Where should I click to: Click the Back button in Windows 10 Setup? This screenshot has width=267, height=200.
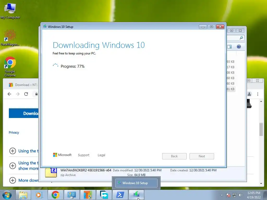click(174, 156)
